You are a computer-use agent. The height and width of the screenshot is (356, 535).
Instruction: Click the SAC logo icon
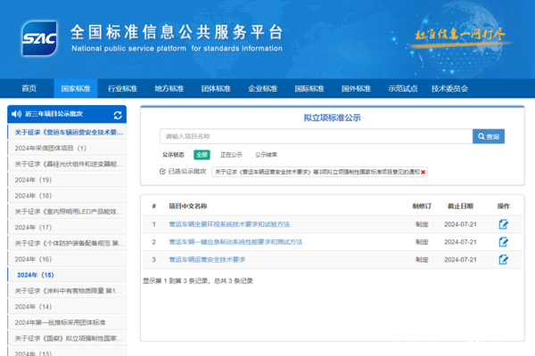click(x=39, y=37)
